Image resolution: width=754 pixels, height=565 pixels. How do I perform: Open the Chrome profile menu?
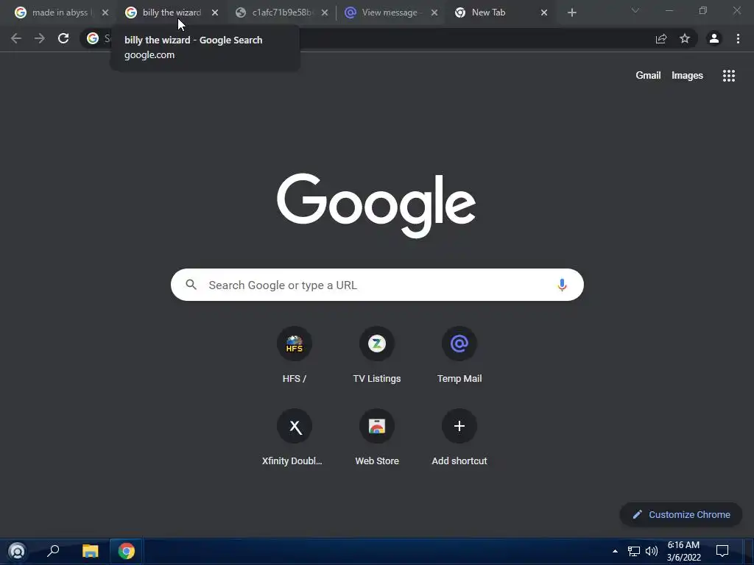click(x=714, y=38)
